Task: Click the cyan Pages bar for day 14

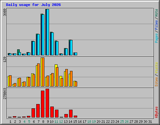Action: (71, 47)
